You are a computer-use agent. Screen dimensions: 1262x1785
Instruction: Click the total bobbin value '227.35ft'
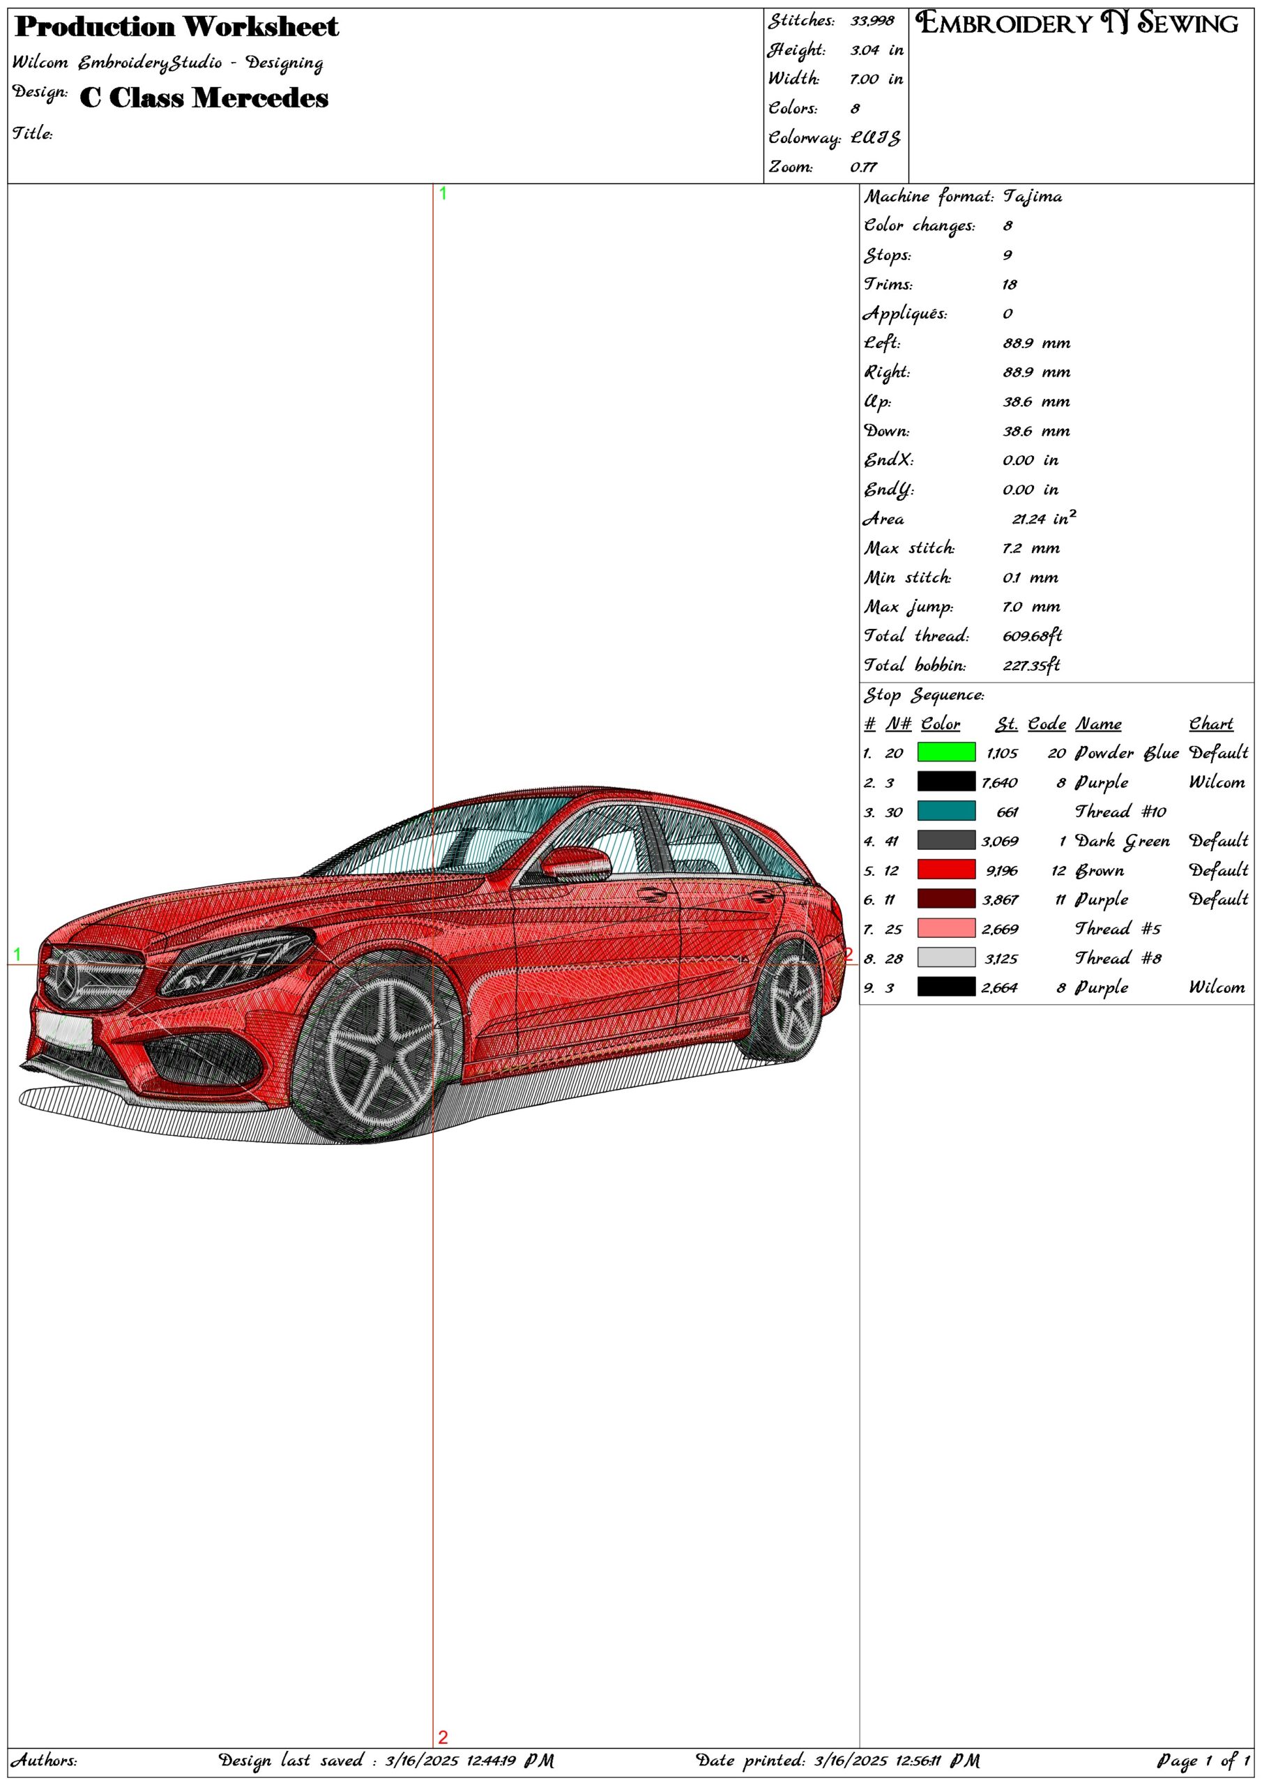tap(1031, 665)
